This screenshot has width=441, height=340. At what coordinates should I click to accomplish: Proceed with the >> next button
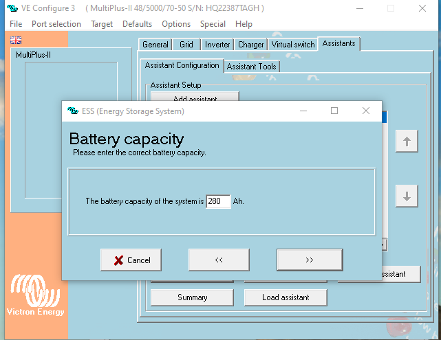click(310, 260)
